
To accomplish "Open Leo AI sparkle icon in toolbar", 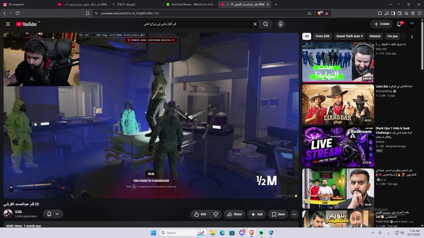I will pyautogui.click(x=406, y=13).
